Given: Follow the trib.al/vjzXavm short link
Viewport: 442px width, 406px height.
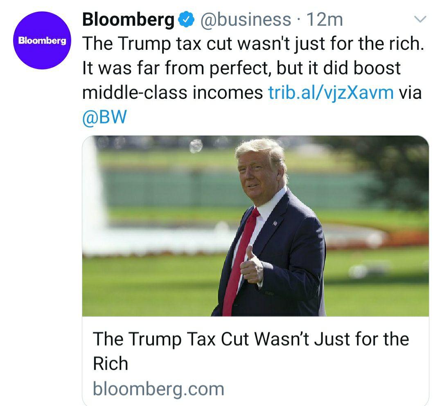Looking at the screenshot, I should [x=331, y=93].
